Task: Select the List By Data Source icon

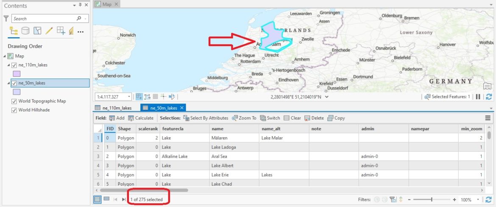Action: pyautogui.click(x=25, y=31)
